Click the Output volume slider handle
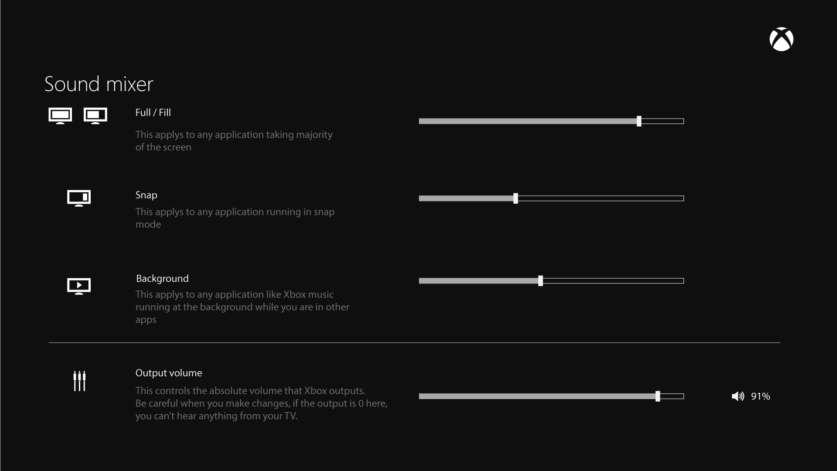Screen dimensions: 837x471 pos(658,396)
